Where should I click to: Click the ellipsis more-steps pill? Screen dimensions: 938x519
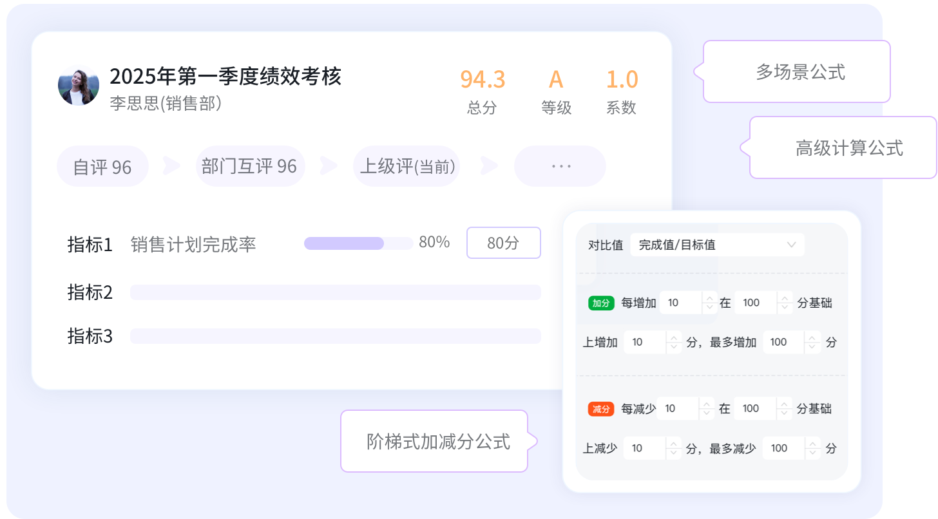pyautogui.click(x=560, y=166)
